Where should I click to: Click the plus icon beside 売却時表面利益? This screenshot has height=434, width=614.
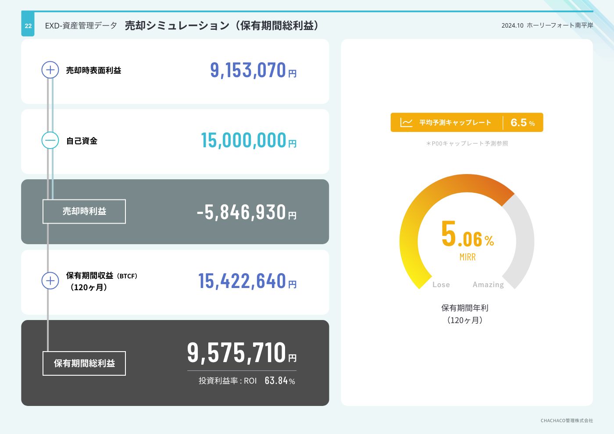click(50, 70)
